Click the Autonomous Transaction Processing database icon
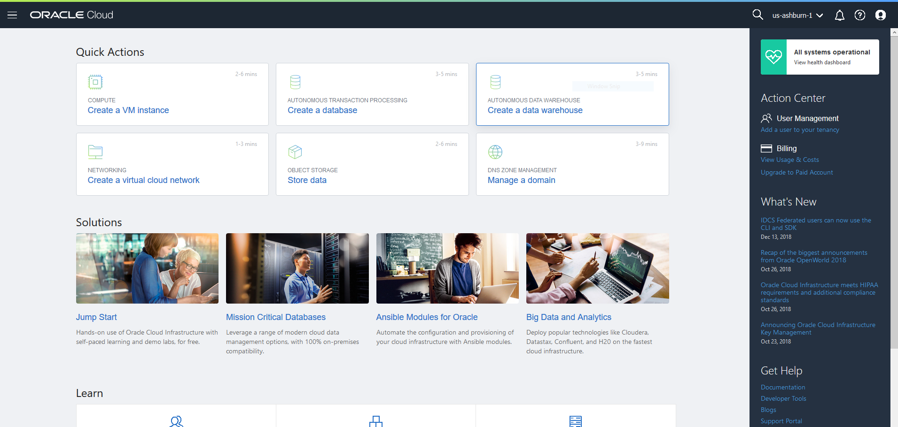Viewport: 898px width, 427px height. (295, 82)
